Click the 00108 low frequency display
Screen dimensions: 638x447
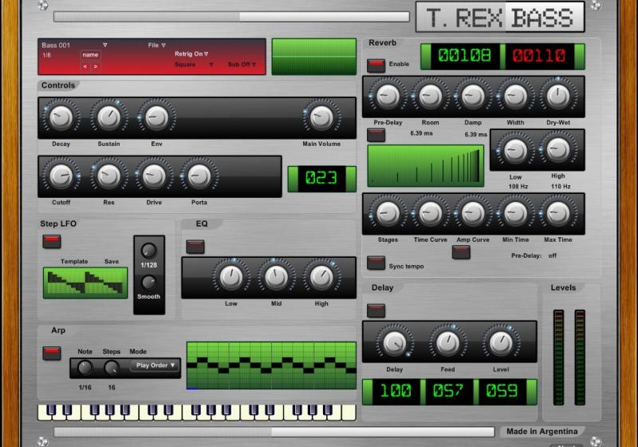[465, 55]
